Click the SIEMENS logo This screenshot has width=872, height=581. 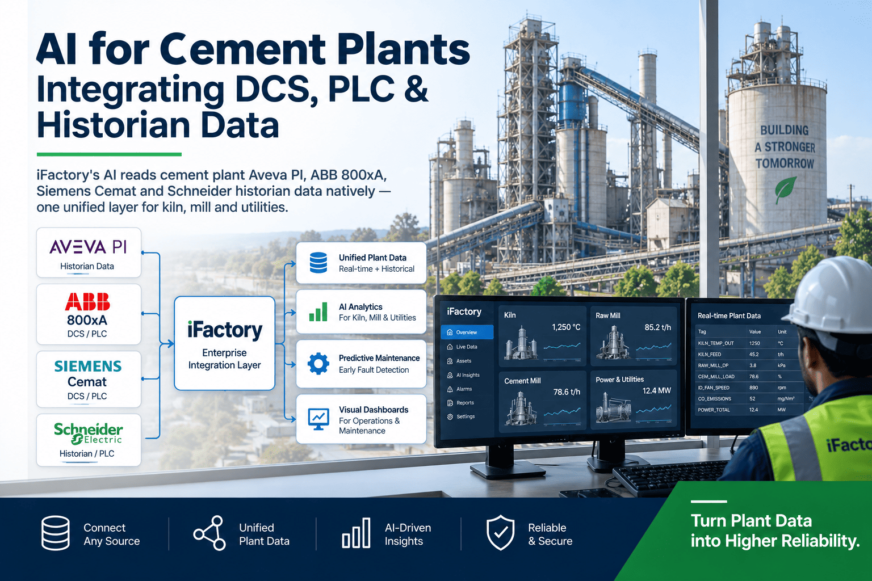[87, 366]
